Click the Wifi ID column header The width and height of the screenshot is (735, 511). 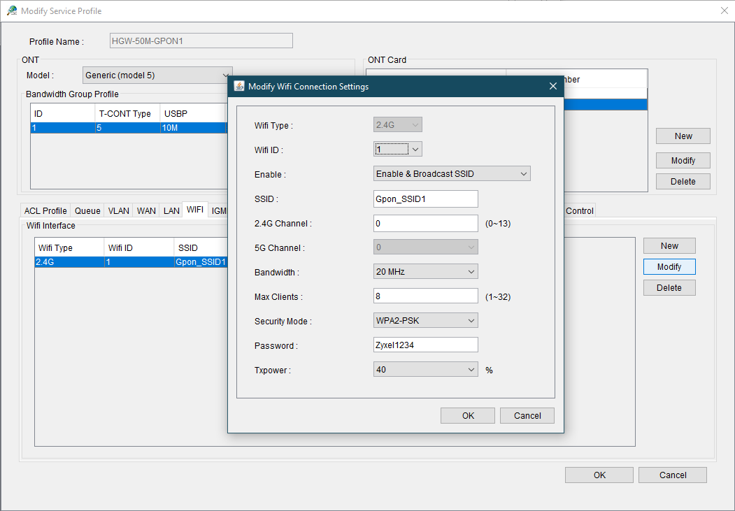(x=138, y=247)
